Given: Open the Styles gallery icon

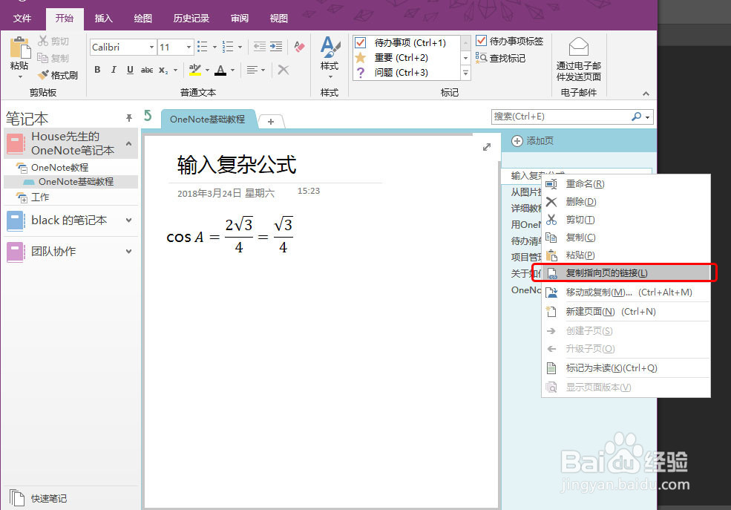Looking at the screenshot, I should tap(330, 48).
